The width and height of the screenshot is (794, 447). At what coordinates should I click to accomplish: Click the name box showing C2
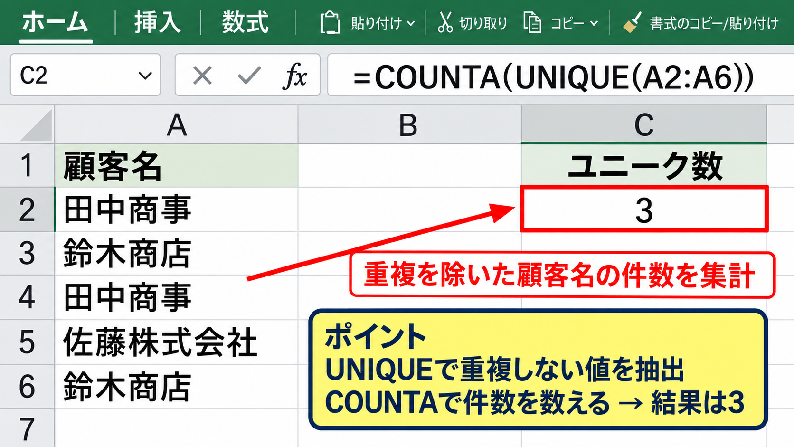[85, 75]
